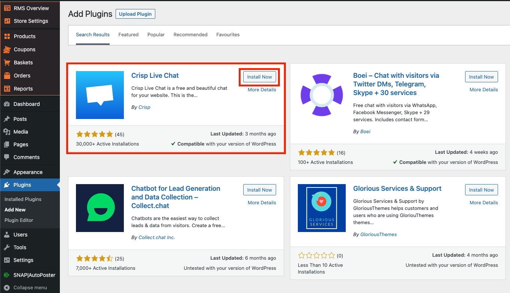
Task: Click the '30,000+ Active Installations' text
Action: (107, 144)
